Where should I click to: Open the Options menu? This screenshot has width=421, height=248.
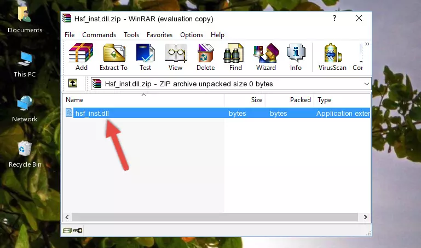click(x=192, y=35)
